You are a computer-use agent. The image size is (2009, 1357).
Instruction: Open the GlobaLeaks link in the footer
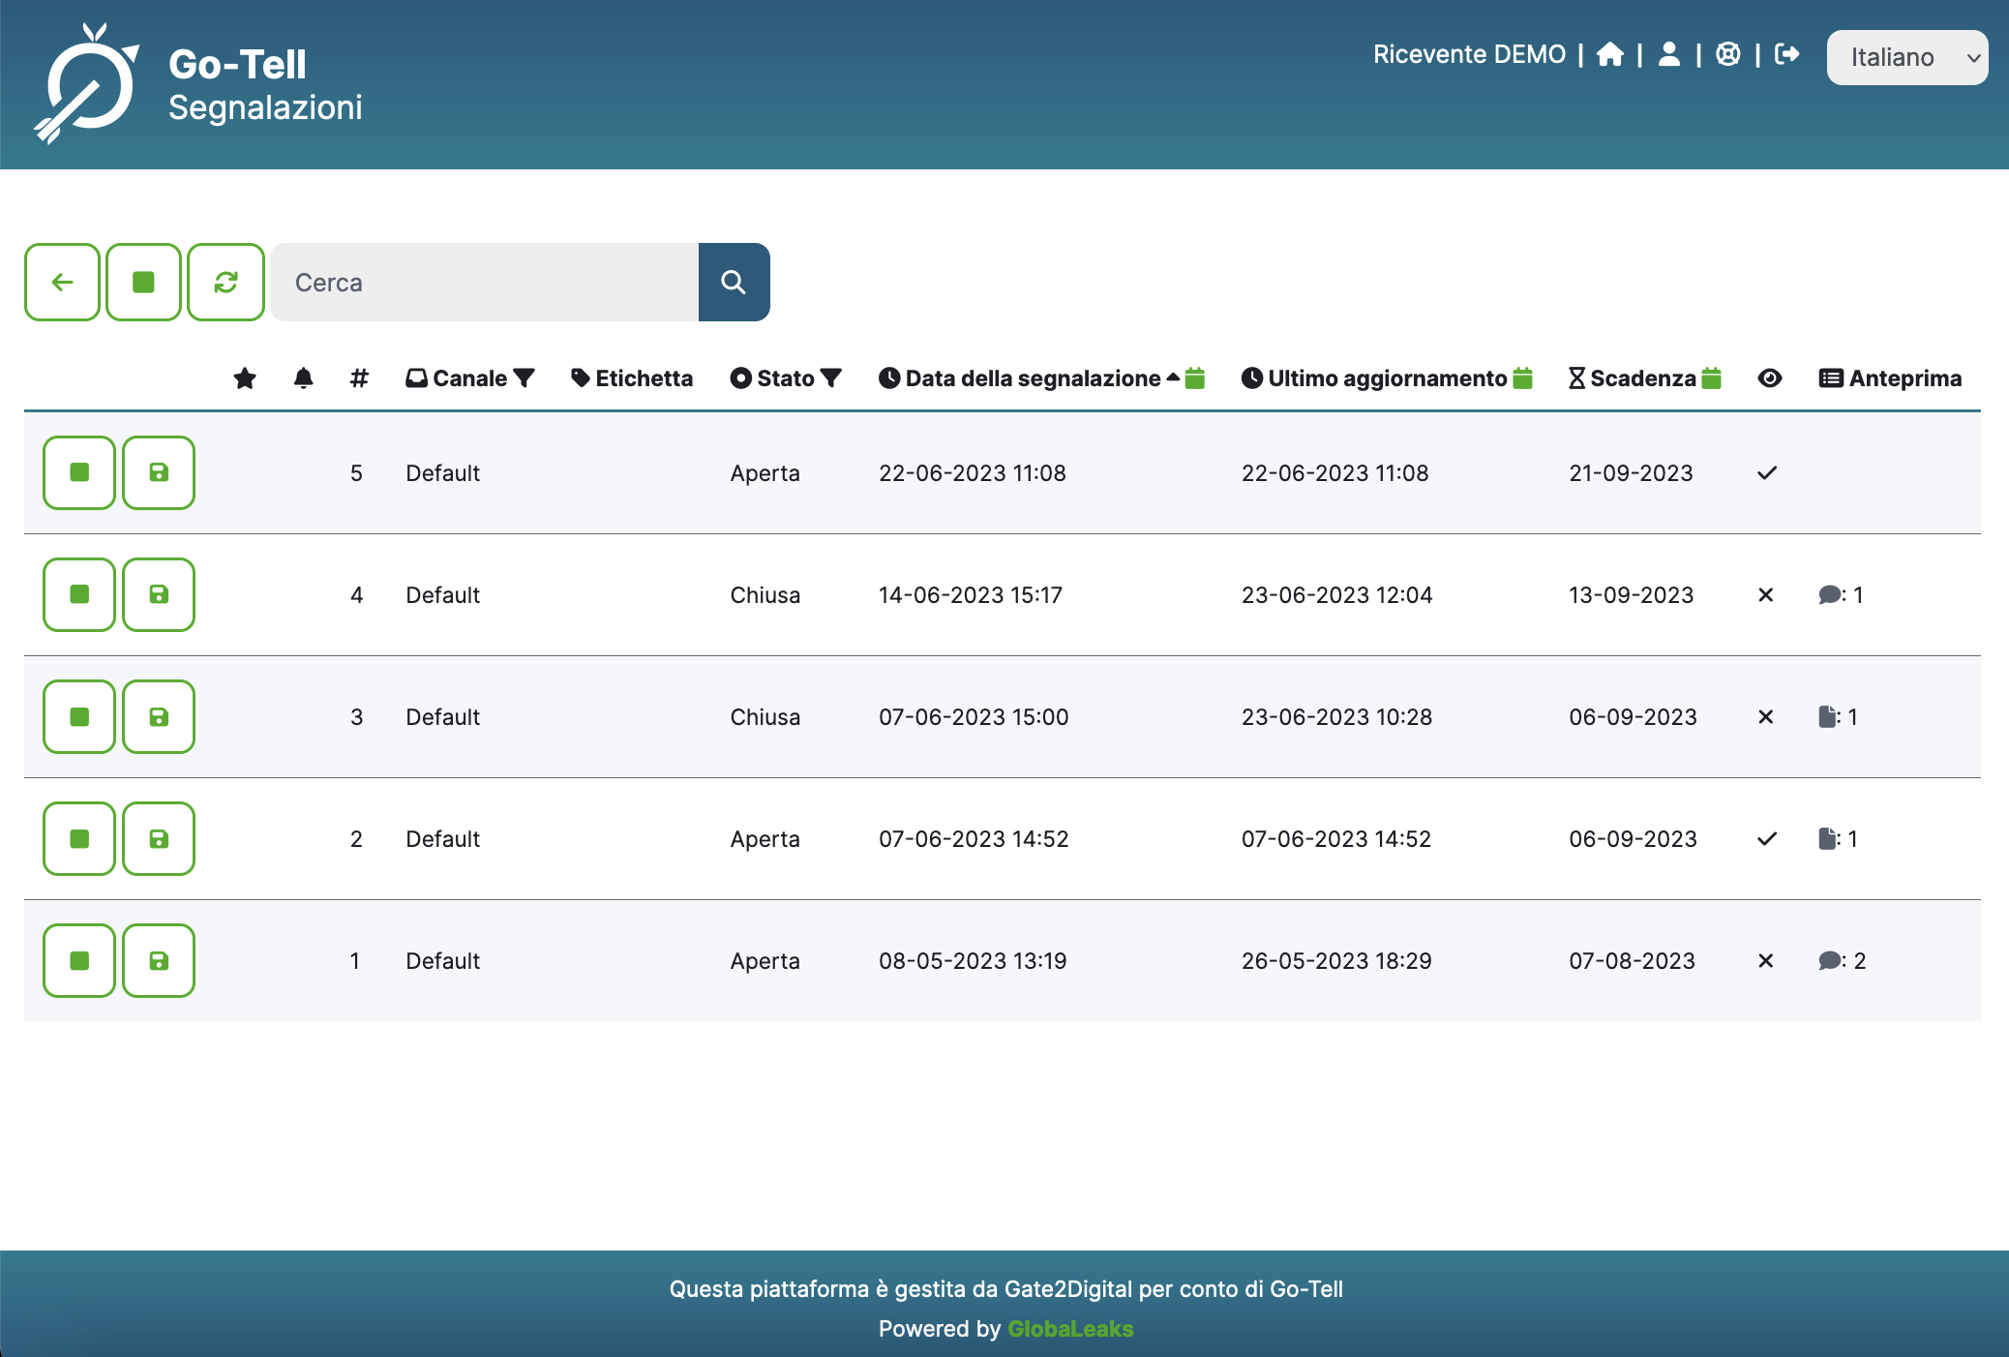tap(1069, 1329)
